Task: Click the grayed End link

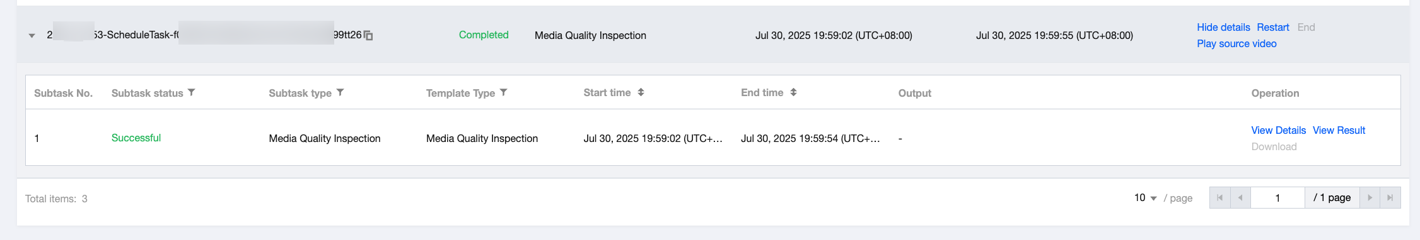Action: point(1306,27)
